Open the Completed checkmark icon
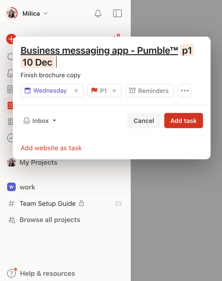The width and height of the screenshot is (222, 281). (x=11, y=138)
